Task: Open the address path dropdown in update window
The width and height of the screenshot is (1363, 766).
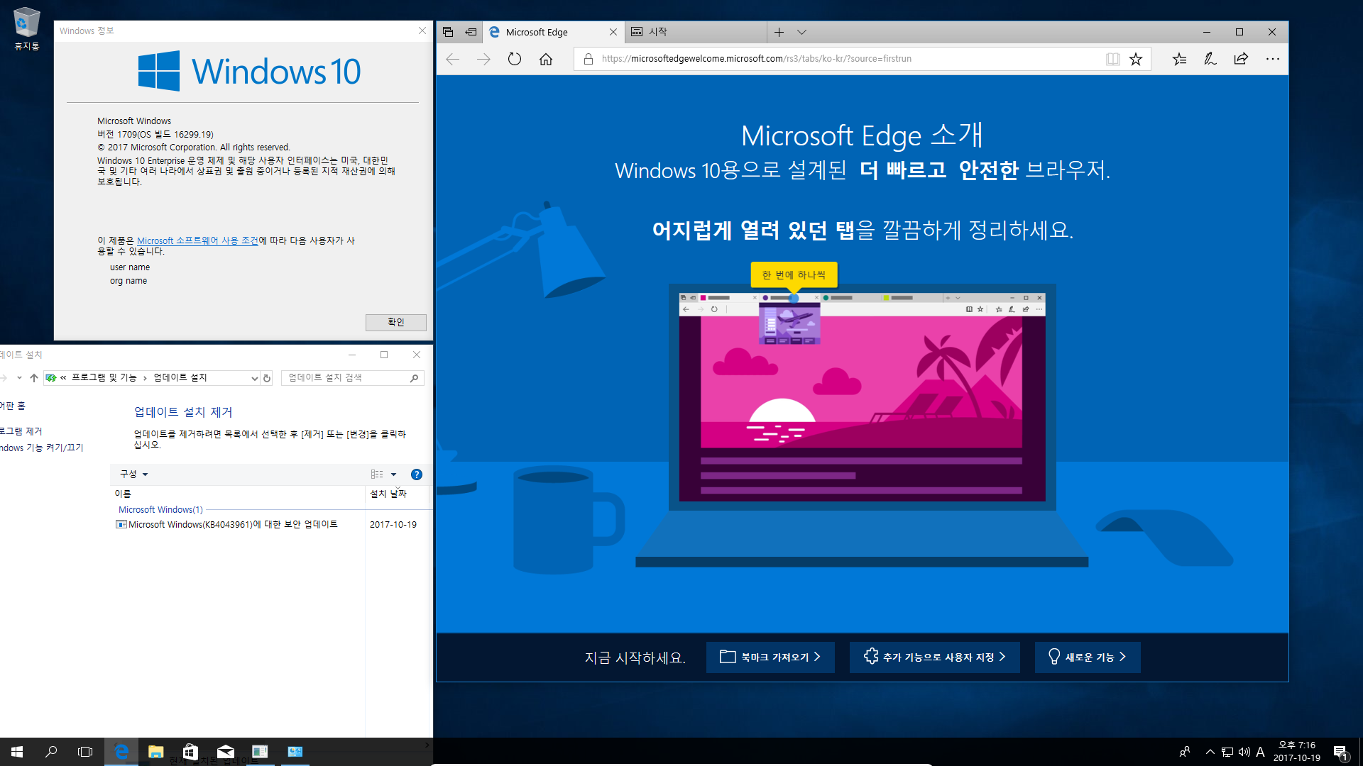Action: click(x=255, y=378)
